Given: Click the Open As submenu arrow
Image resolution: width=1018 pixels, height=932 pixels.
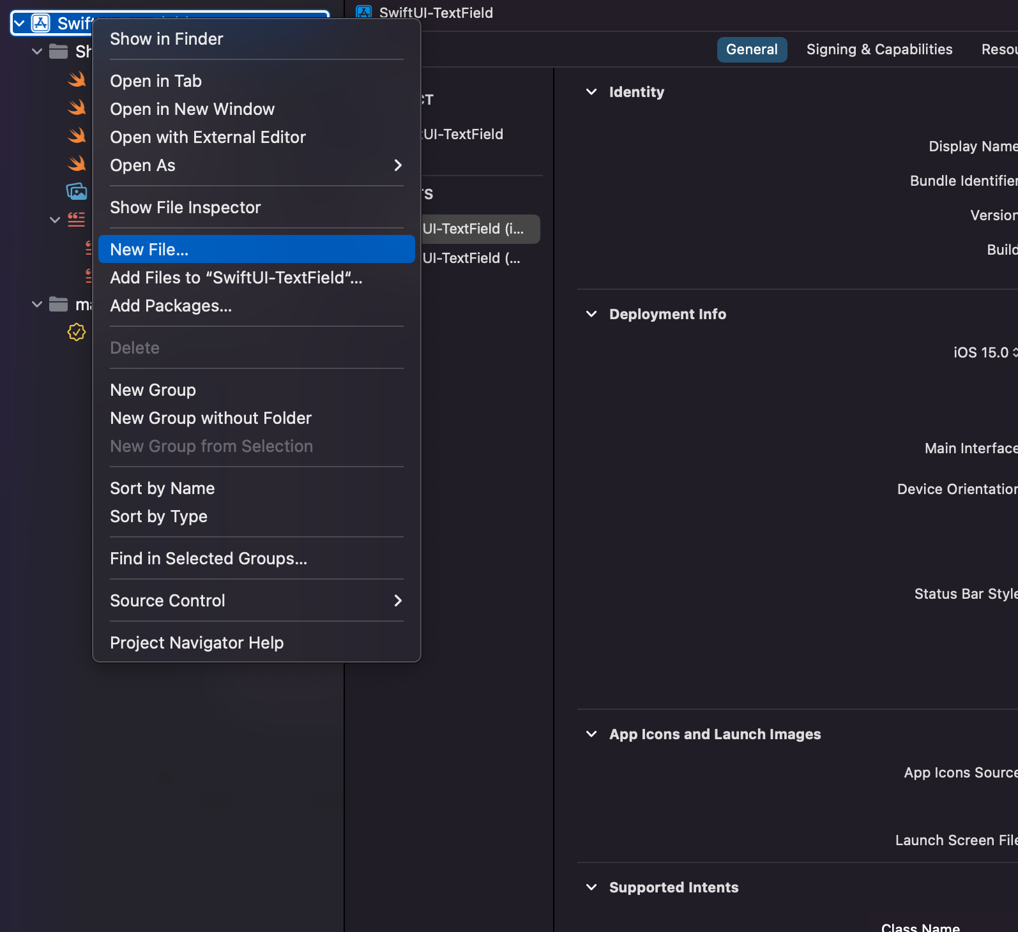Looking at the screenshot, I should [x=398, y=165].
